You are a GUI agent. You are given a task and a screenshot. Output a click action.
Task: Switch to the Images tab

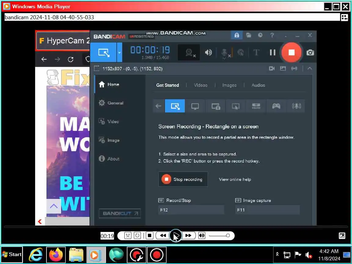tap(229, 85)
